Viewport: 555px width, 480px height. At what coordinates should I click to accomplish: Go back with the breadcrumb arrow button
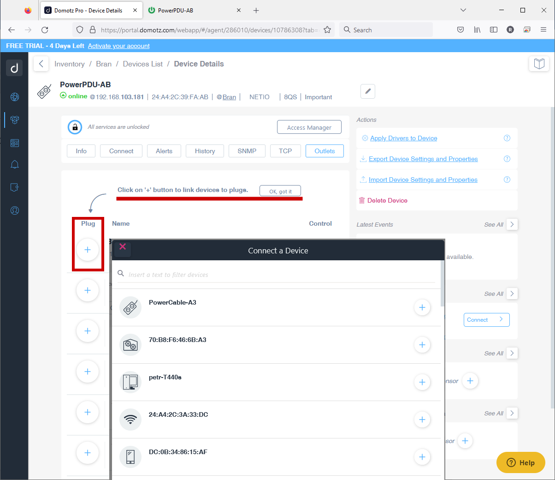coord(41,64)
